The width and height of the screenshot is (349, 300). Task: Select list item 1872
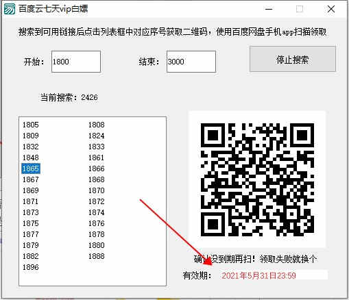pos(97,201)
